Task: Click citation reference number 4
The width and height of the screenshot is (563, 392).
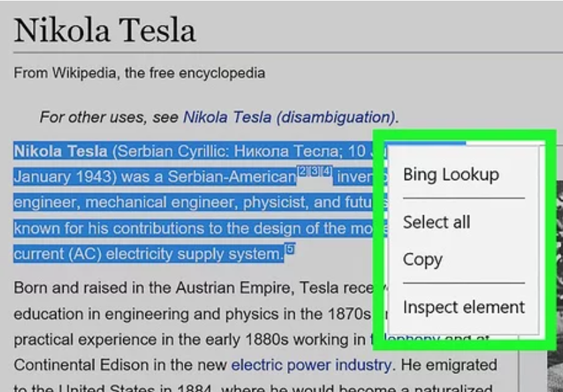Action: [326, 172]
